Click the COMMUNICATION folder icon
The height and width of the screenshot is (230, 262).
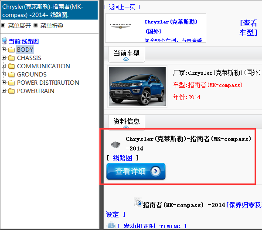[11, 66]
